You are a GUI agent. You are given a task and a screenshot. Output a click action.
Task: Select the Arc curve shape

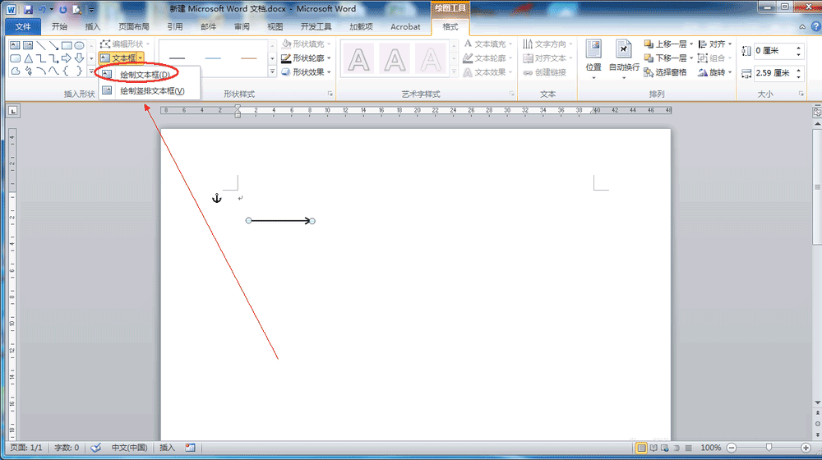(x=41, y=71)
